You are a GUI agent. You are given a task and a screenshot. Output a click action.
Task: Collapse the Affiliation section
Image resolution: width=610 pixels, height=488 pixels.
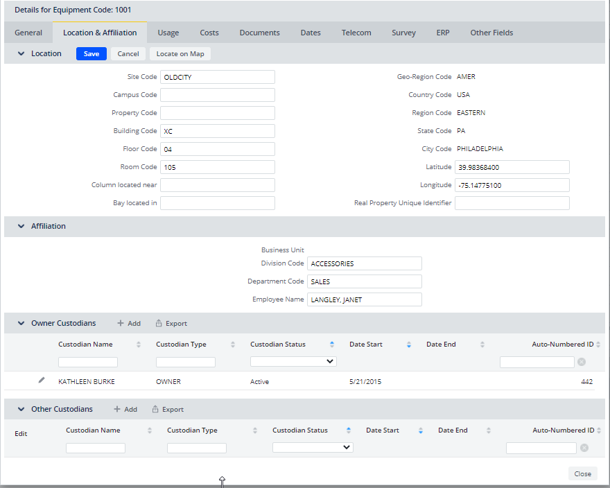[x=21, y=227]
